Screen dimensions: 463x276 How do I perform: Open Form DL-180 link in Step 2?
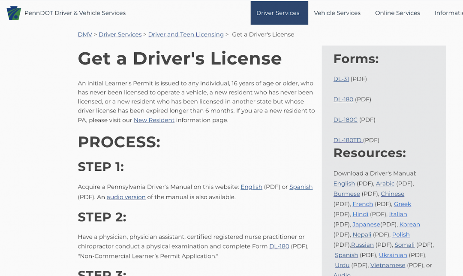279,246
